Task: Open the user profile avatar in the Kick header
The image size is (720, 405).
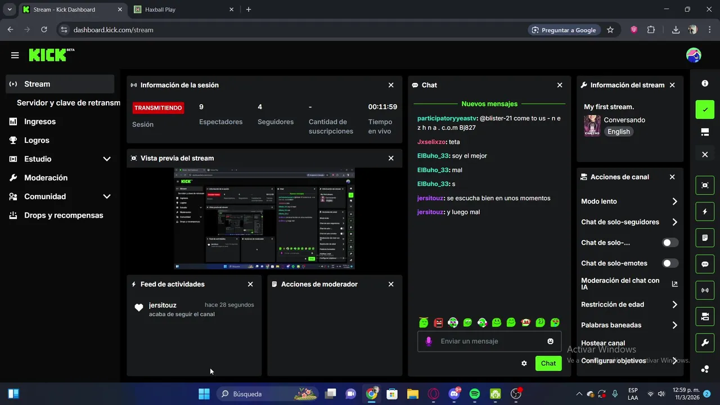Action: [694, 55]
